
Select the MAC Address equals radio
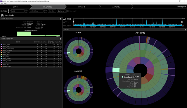(26, 10)
